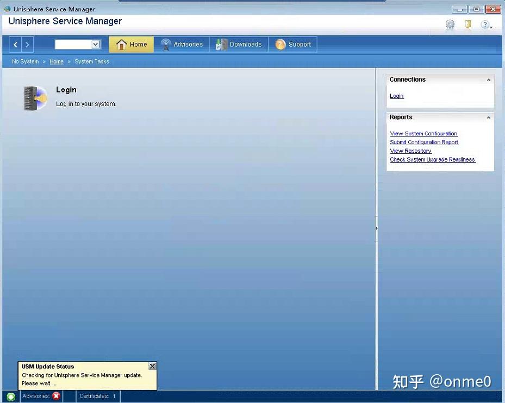505x403 pixels.
Task: Switch to the Support tab
Action: (x=294, y=44)
